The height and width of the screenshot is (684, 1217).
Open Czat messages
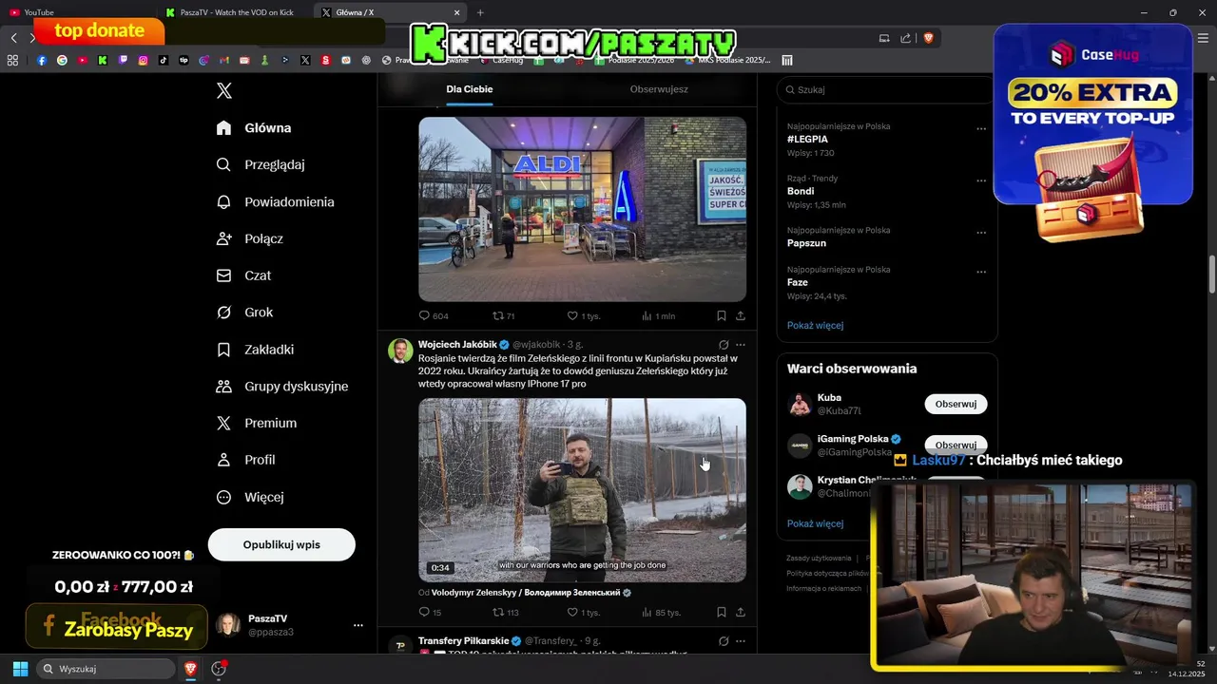243,275
